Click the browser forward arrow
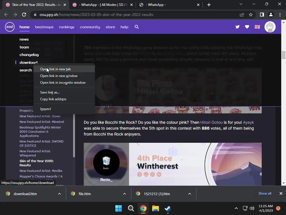Viewport: 286px width, 215px height. click(15, 15)
